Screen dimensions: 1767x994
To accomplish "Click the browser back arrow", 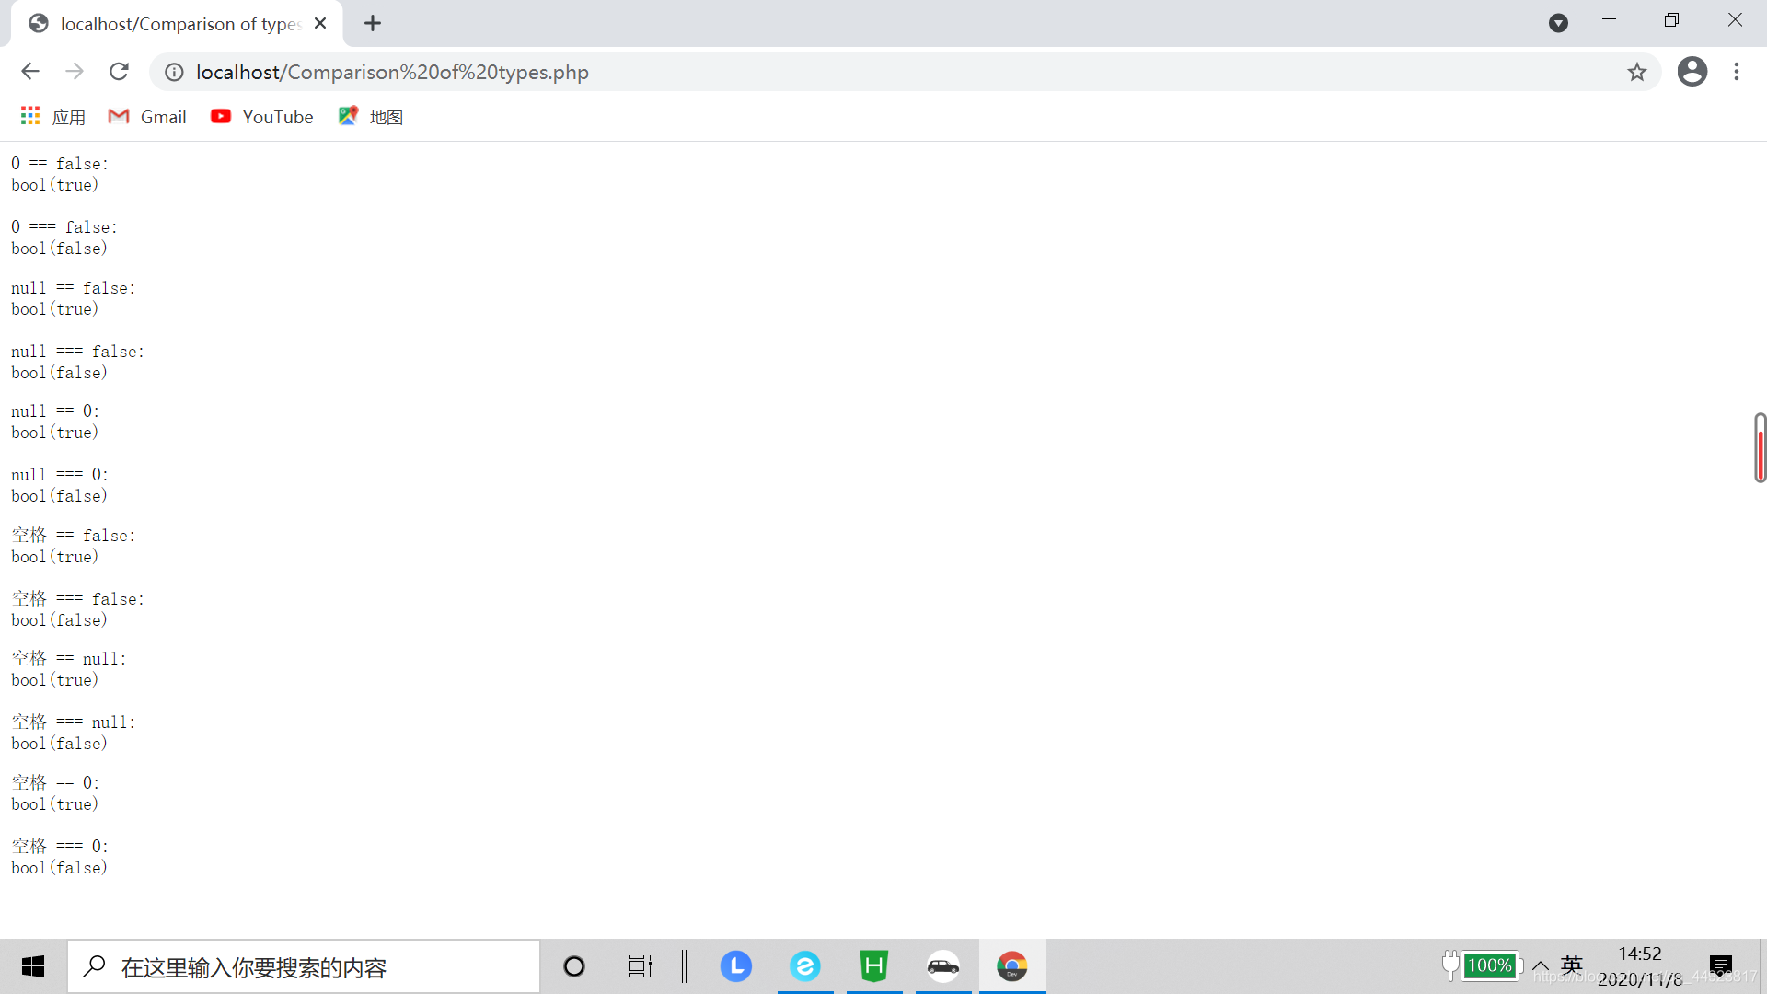I will tap(30, 72).
